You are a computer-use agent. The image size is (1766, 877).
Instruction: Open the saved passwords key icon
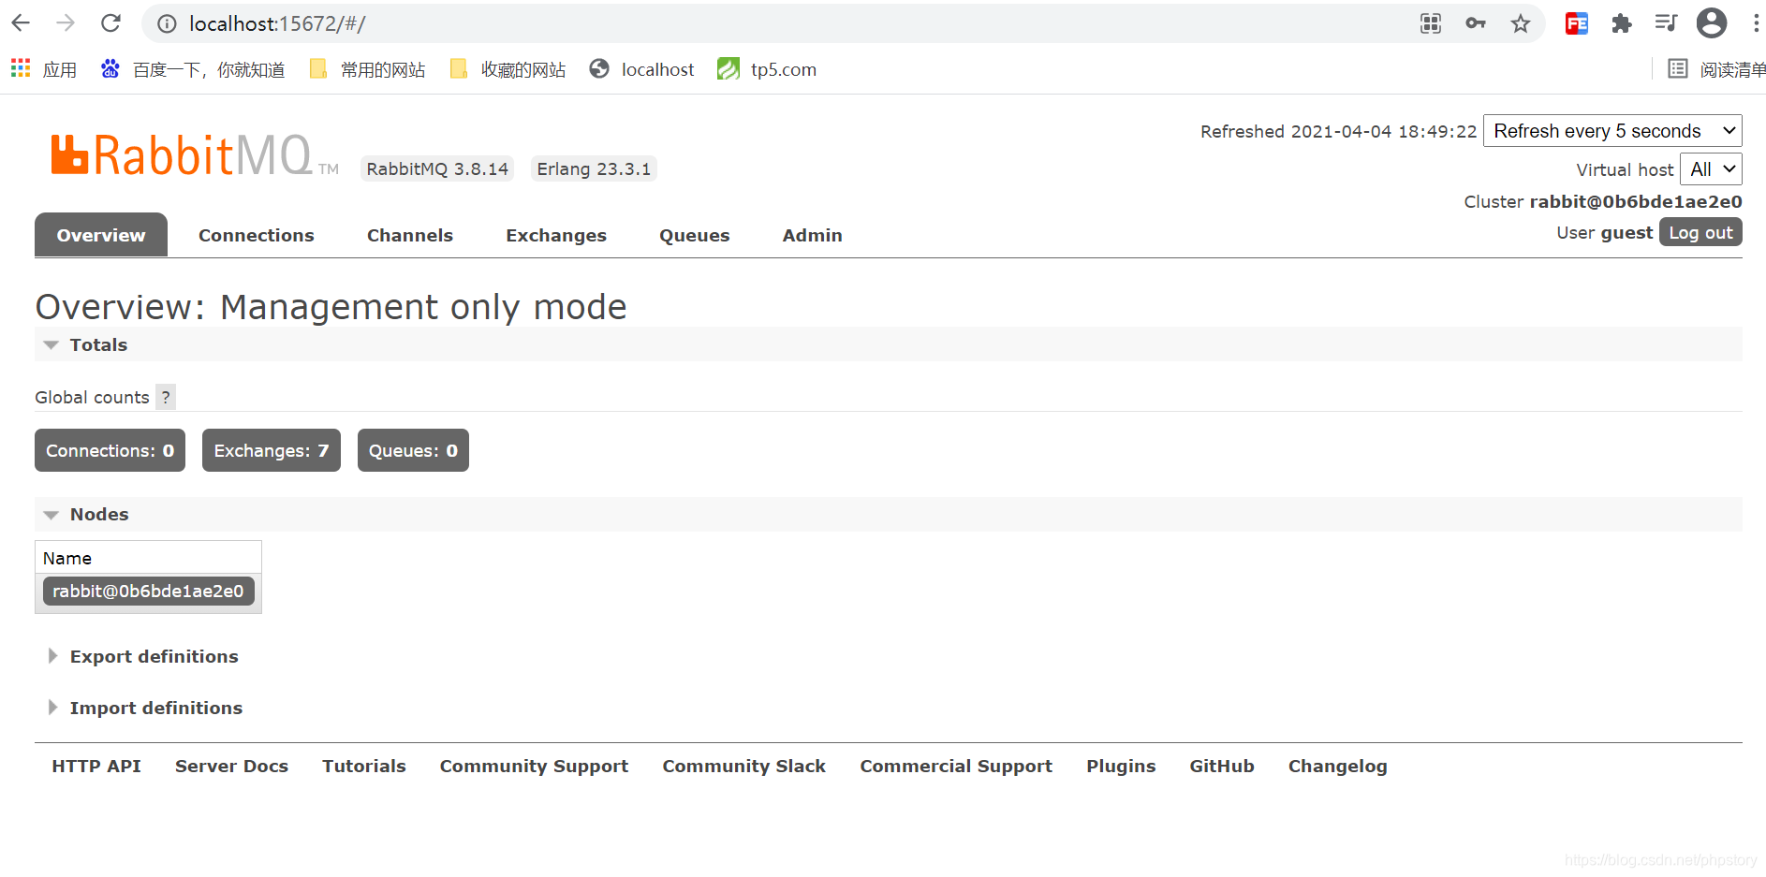click(x=1476, y=23)
